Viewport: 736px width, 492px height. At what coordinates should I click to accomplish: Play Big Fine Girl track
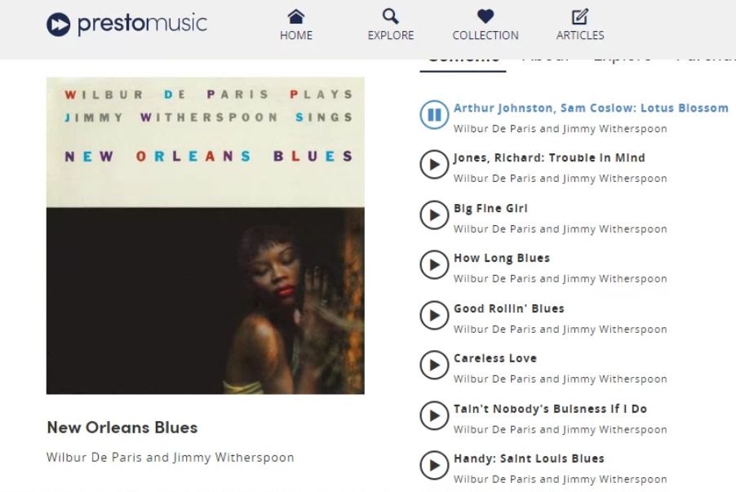[x=434, y=215]
